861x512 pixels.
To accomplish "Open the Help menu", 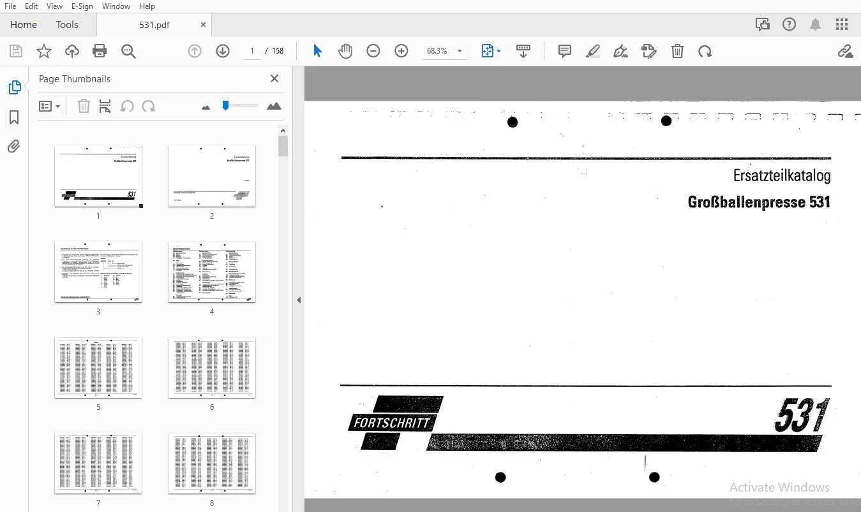I will pyautogui.click(x=147, y=6).
